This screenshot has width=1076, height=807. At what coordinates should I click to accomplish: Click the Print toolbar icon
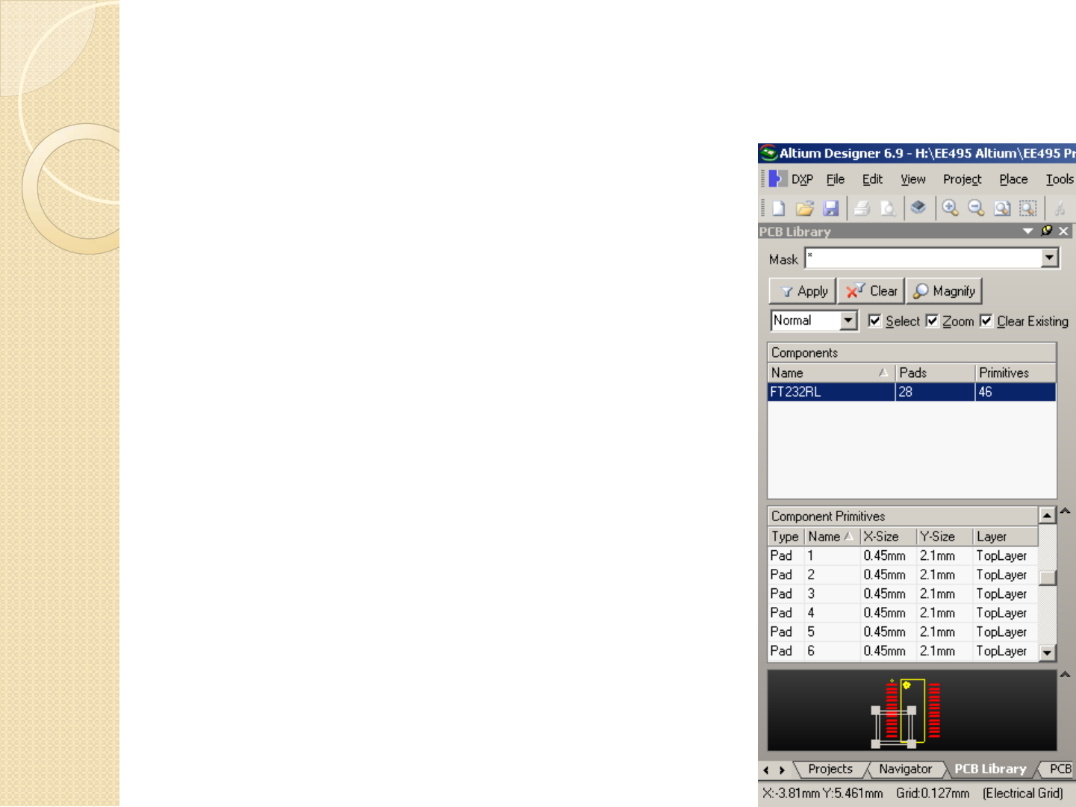click(x=862, y=208)
